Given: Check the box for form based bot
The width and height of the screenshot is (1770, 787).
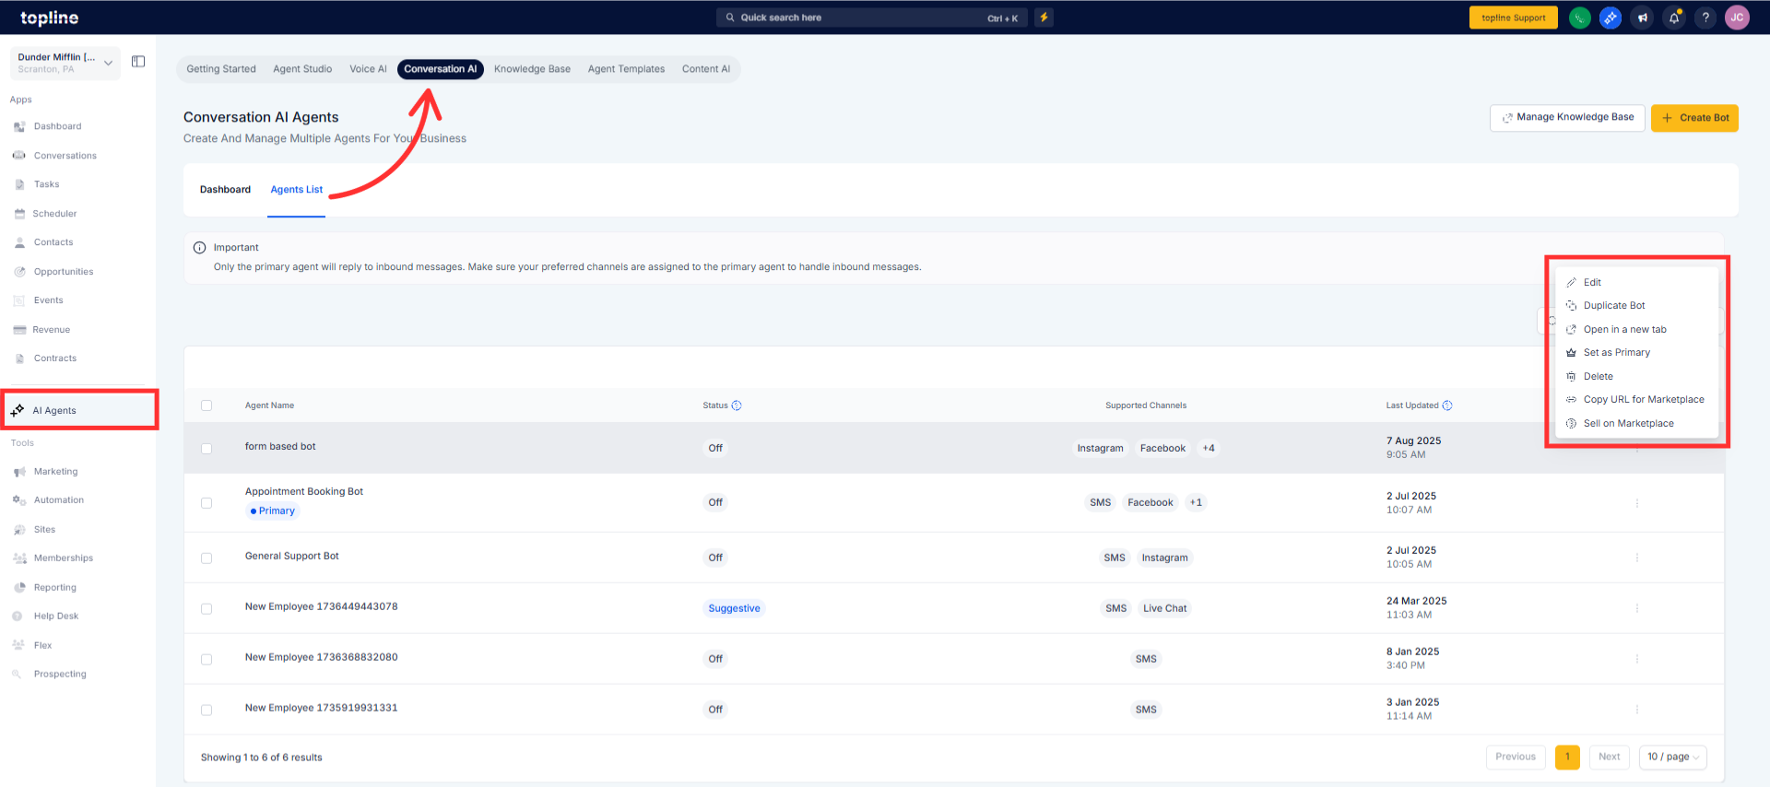Looking at the screenshot, I should (206, 449).
